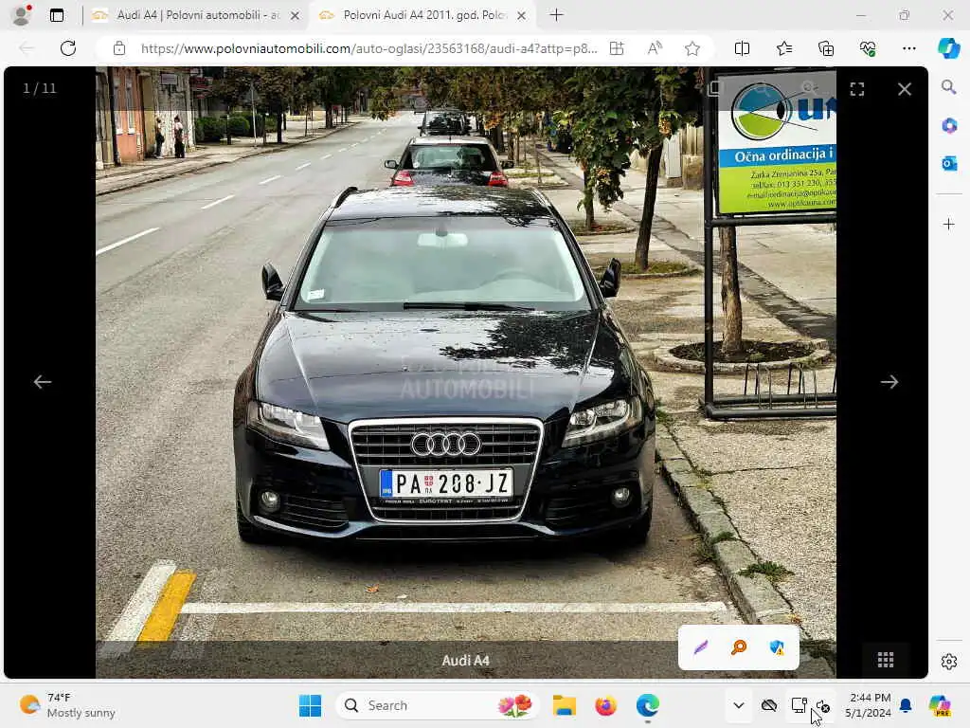The width and height of the screenshot is (970, 728).
Task: Open a new browser tab
Action: (x=556, y=15)
